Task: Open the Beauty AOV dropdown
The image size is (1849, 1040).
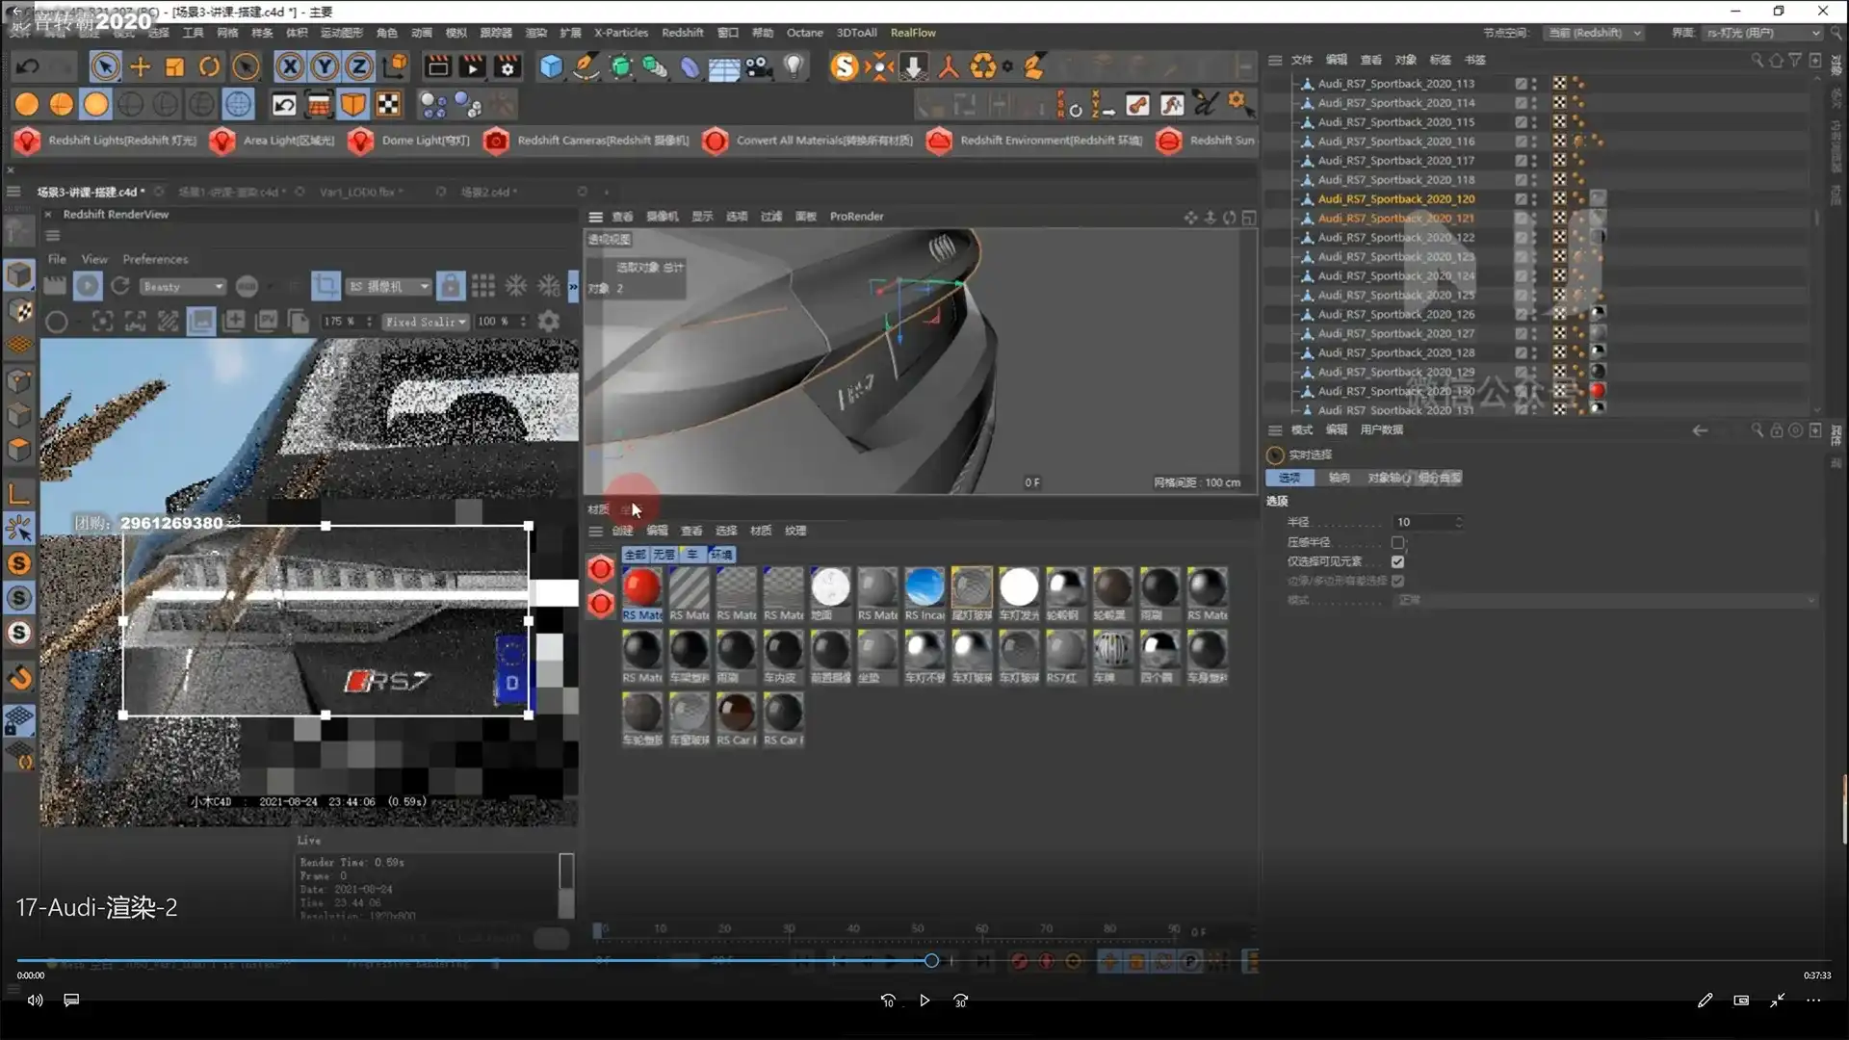Action: tap(183, 287)
